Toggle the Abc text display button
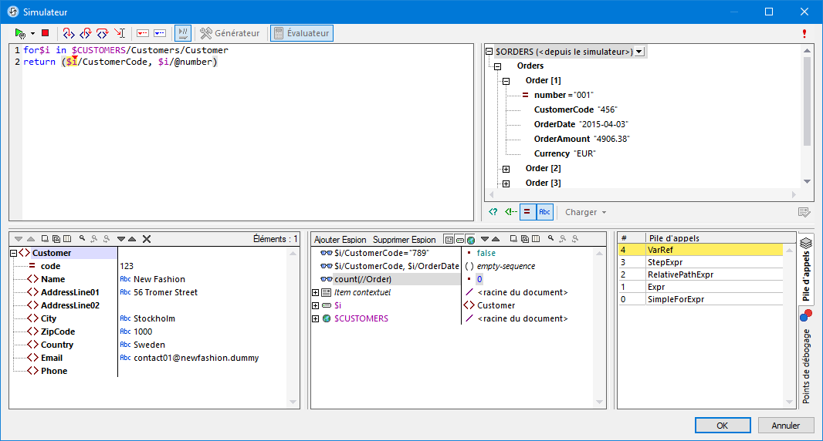The height and width of the screenshot is (441, 823). coord(545,212)
